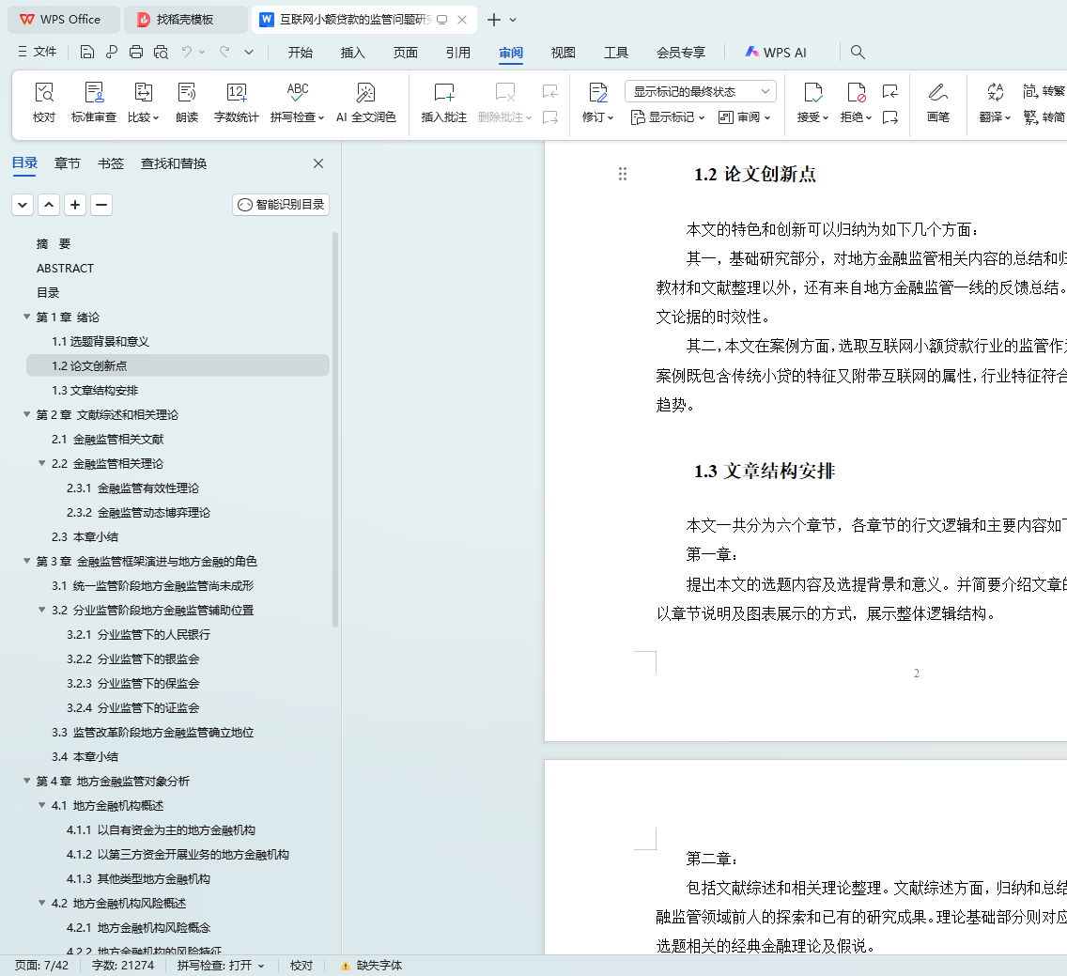1067x976 pixels.
Task: Click the save icon in quick toolbar
Action: pos(87,52)
